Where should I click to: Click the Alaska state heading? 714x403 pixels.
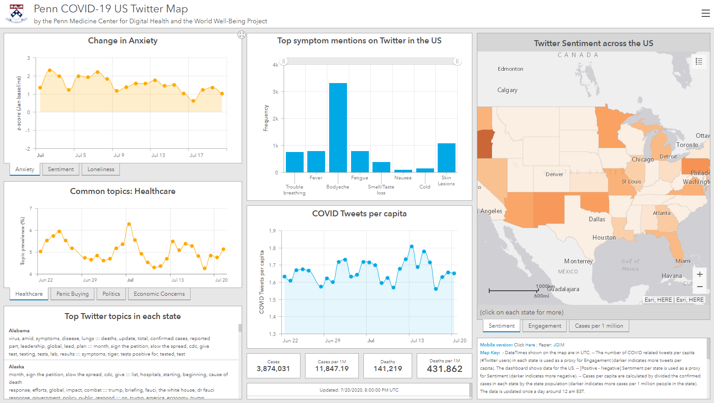coord(16,366)
